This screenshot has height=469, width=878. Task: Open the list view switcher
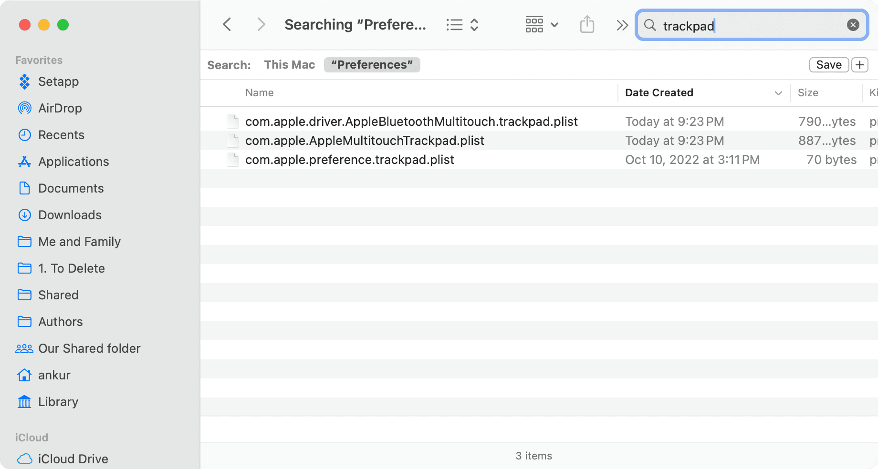click(462, 25)
